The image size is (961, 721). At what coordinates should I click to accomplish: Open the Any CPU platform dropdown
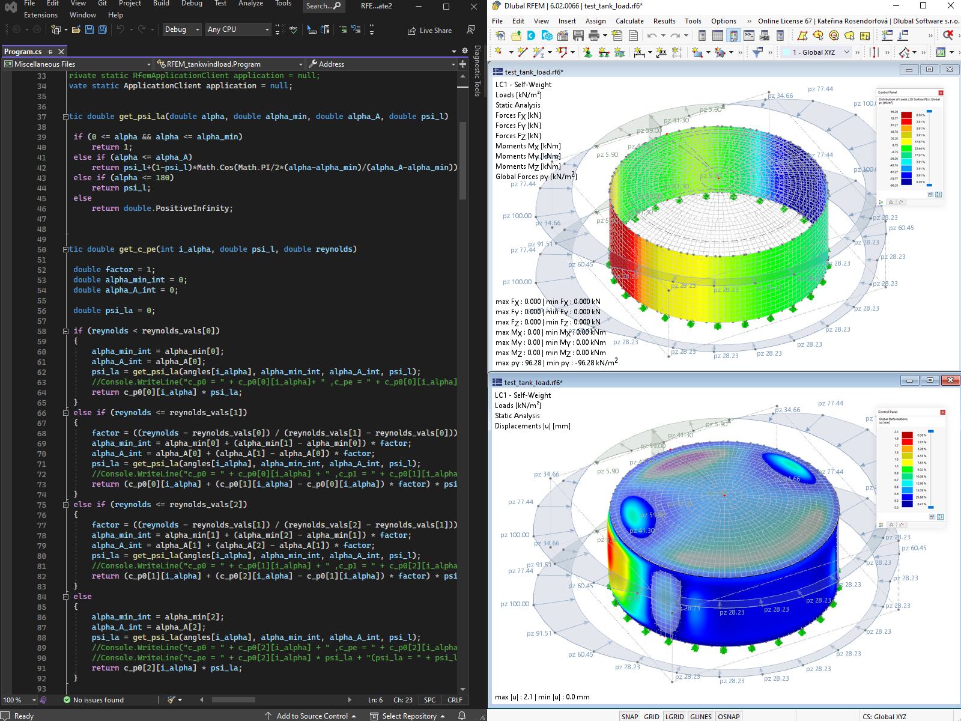[x=238, y=29]
